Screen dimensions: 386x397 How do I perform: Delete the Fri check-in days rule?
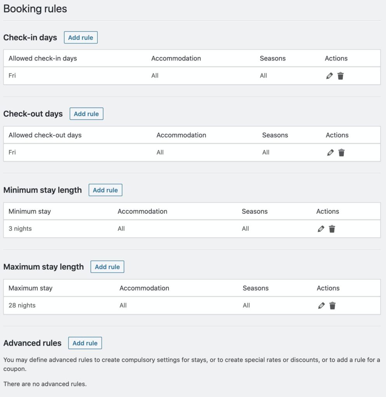(x=341, y=76)
